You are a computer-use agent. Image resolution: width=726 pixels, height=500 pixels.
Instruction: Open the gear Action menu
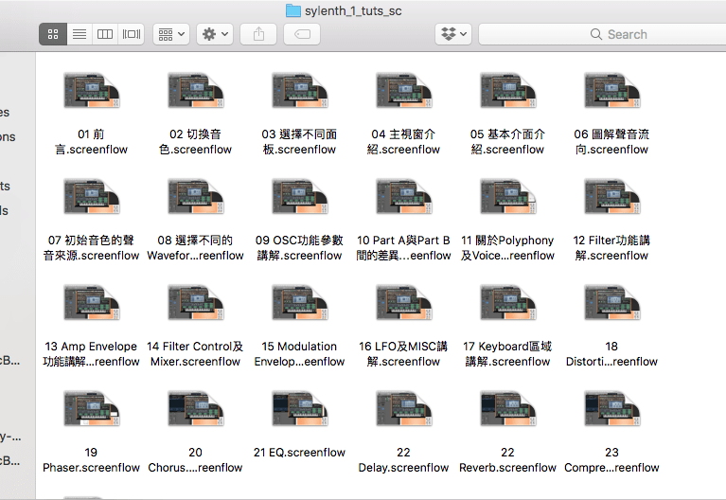[215, 34]
